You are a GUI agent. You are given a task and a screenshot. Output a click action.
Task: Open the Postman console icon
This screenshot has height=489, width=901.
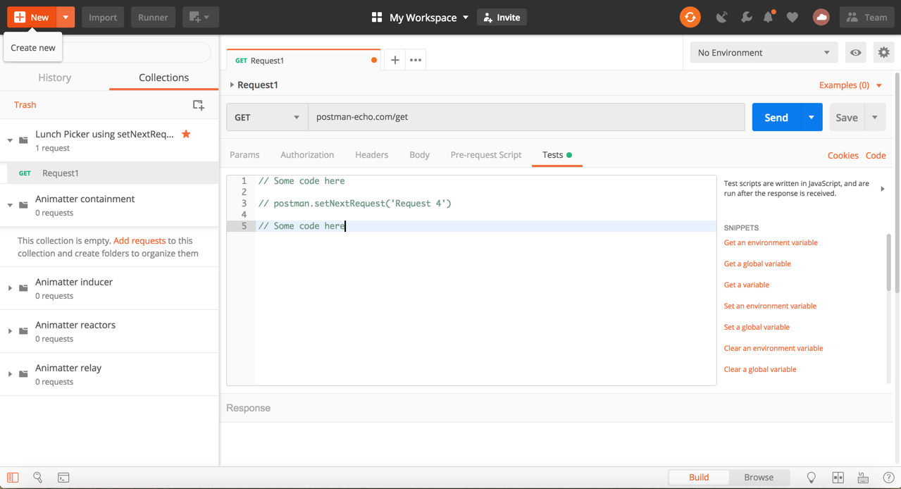(63, 478)
